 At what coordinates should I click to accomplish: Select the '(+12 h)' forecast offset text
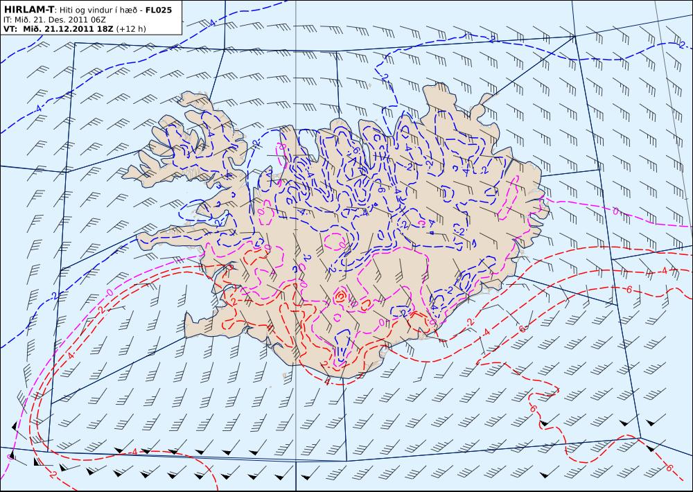131,29
